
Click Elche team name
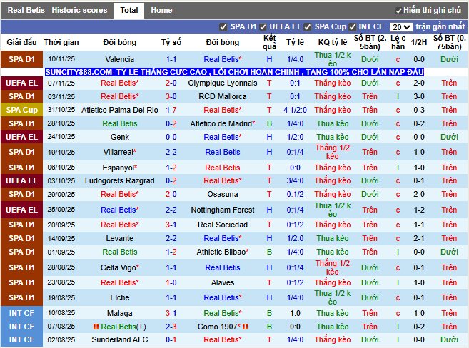click(120, 297)
